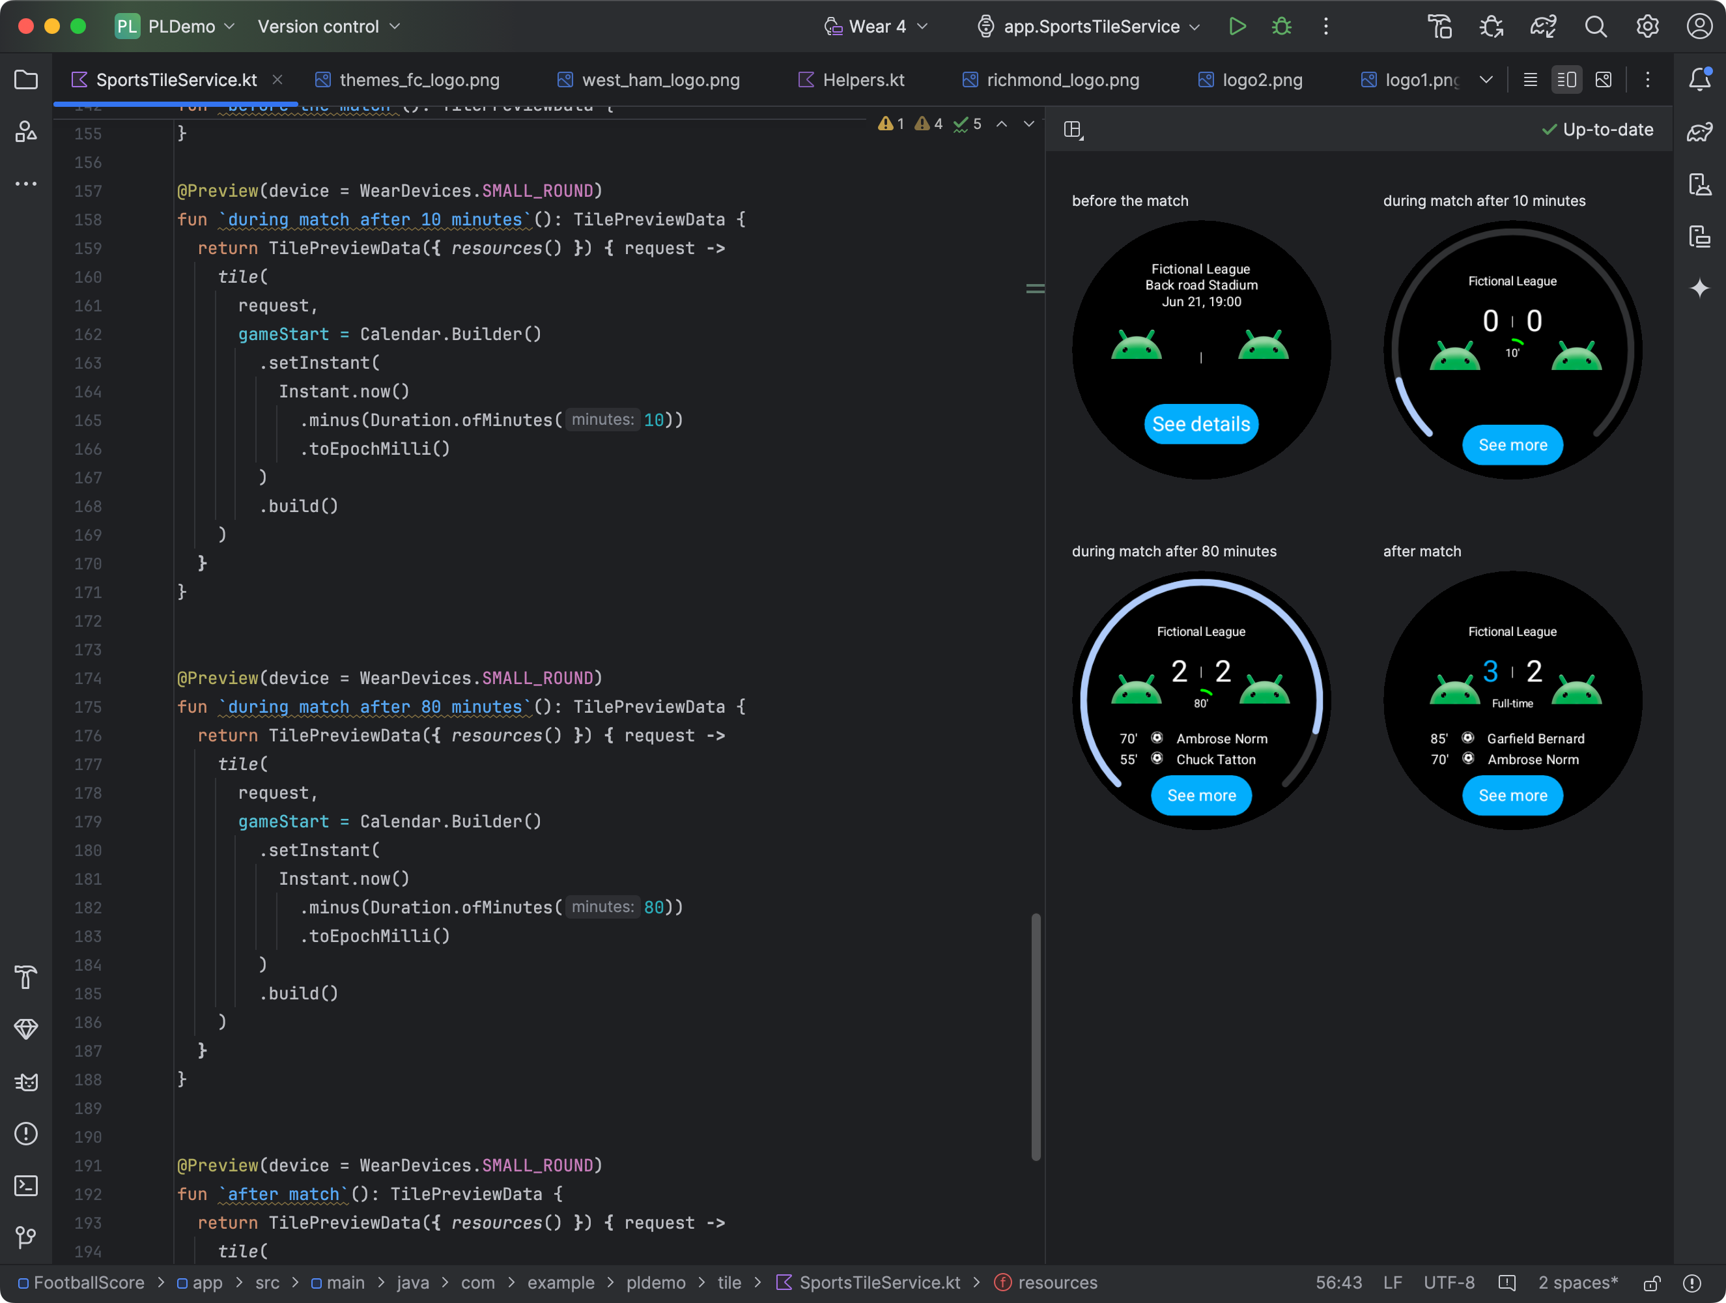
Task: Select the Profiler/Attach debugger icon
Action: [1491, 27]
